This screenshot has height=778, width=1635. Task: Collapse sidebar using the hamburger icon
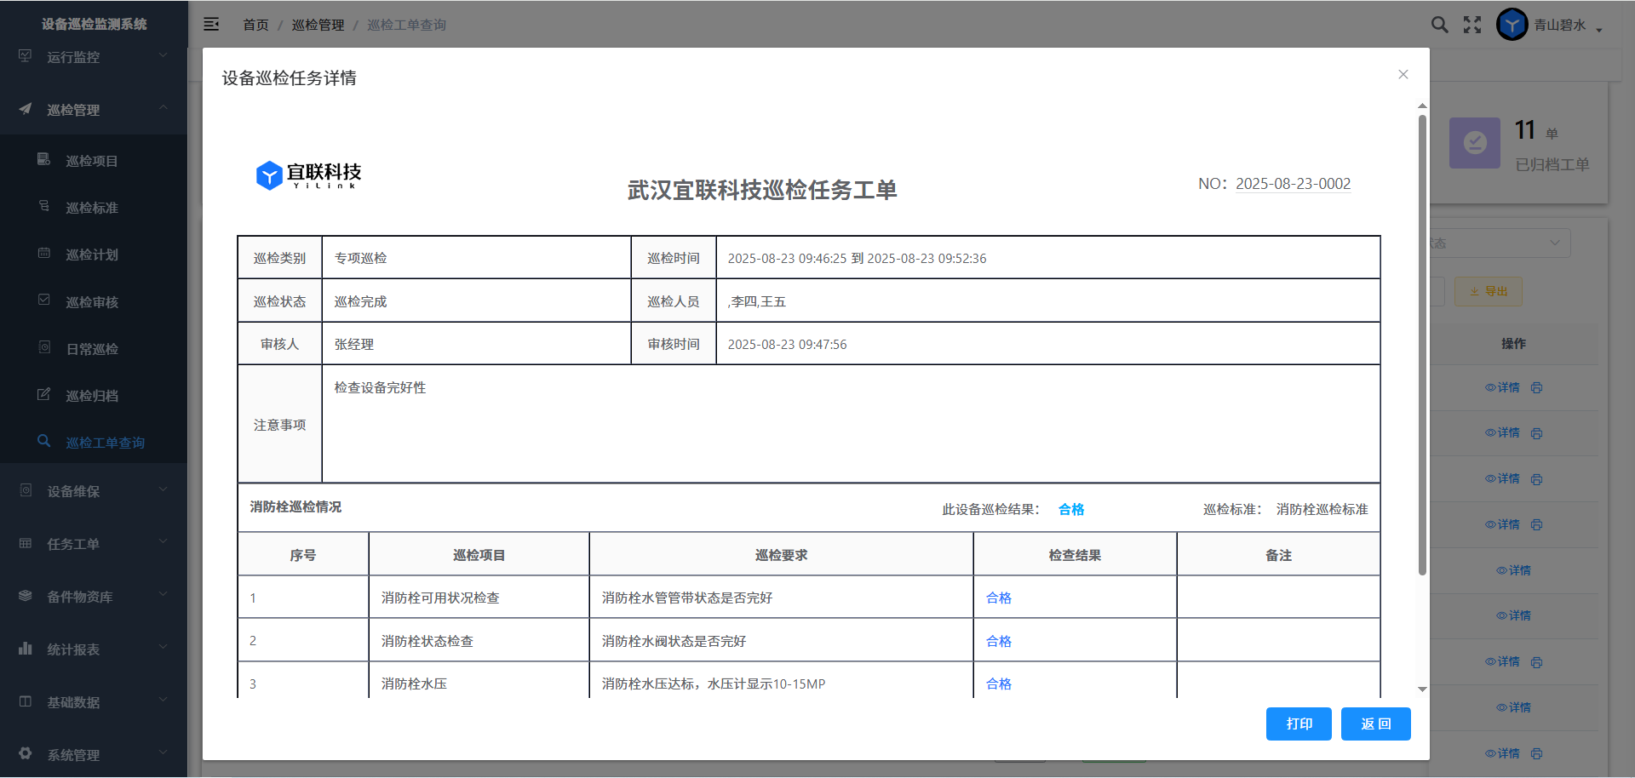tap(211, 25)
